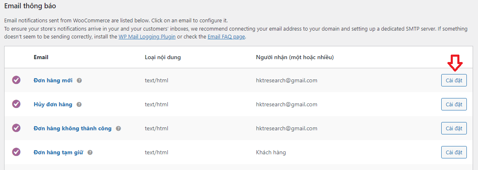The image size is (478, 170).
Task: Toggle enabled checkmark for Đơn hàng mới
Action: 16,80
